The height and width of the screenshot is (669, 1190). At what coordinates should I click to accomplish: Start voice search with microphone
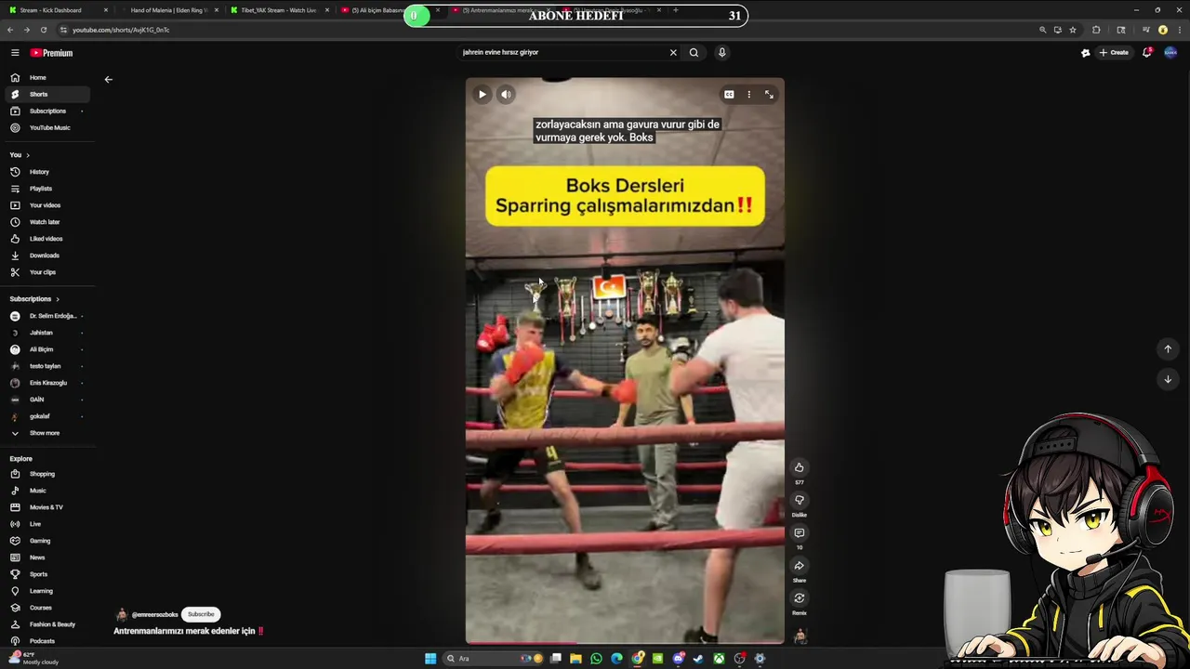[721, 53]
